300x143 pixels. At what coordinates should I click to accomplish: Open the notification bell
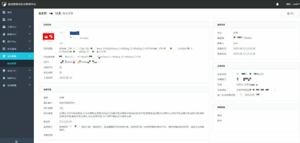[277, 4]
